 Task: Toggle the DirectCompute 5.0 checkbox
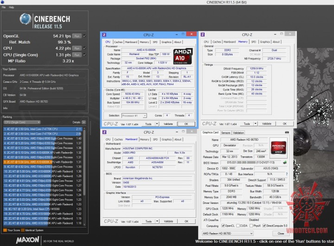pos(264,226)
